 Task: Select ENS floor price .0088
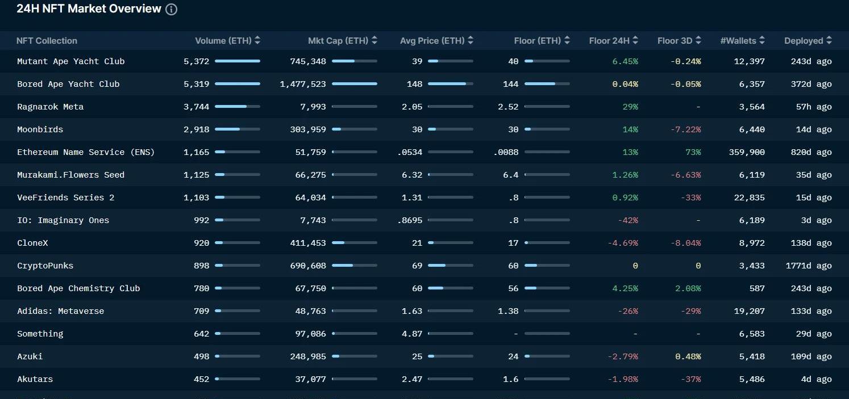point(507,152)
